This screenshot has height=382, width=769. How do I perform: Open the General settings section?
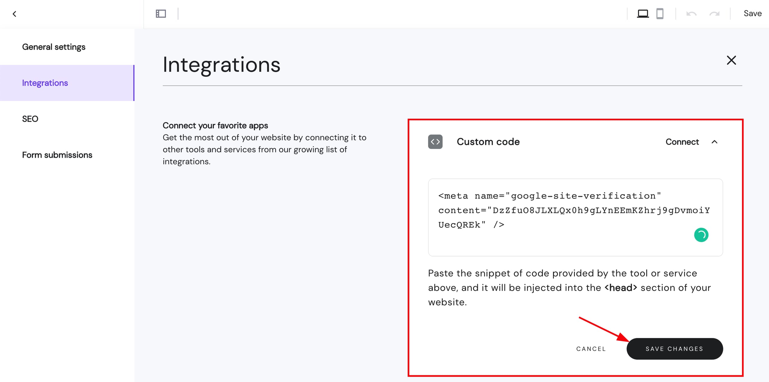[x=53, y=47]
